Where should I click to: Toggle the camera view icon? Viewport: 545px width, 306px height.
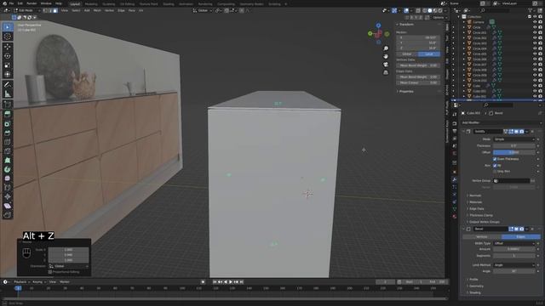pos(386,65)
